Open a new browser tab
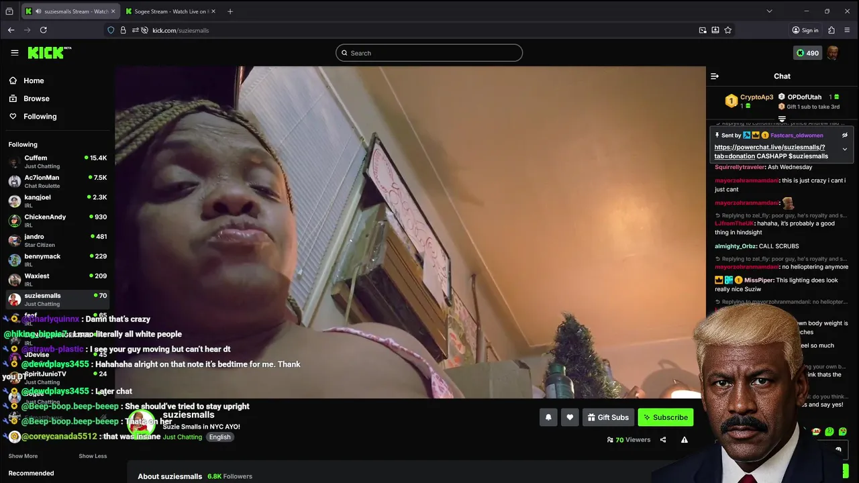Image resolution: width=859 pixels, height=483 pixels. point(230,11)
